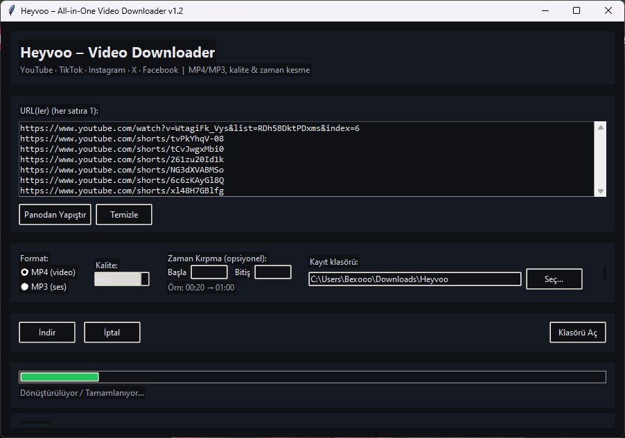
Task: Click the URL line ending with index=6
Action: (190, 128)
